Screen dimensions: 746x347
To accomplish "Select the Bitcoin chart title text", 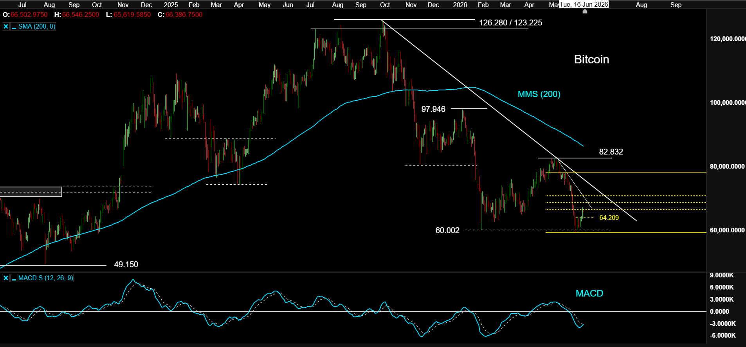I will [x=591, y=59].
